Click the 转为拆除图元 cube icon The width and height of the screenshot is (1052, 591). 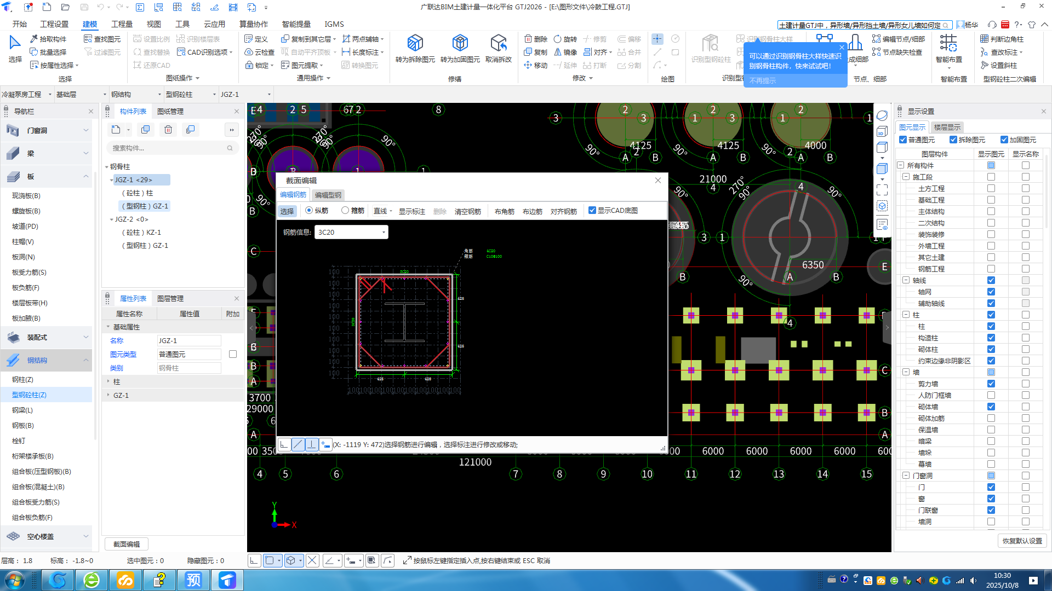[x=415, y=43]
